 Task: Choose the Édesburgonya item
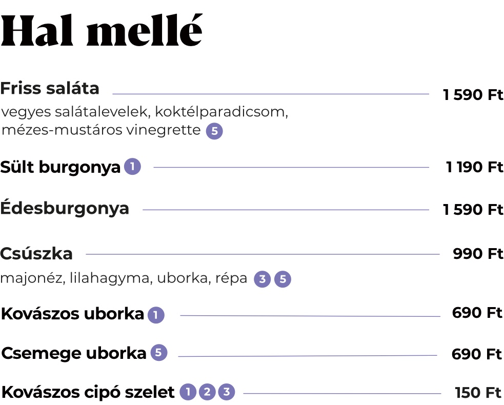point(65,208)
